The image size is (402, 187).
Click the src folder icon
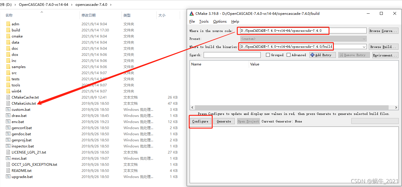pos(8,73)
